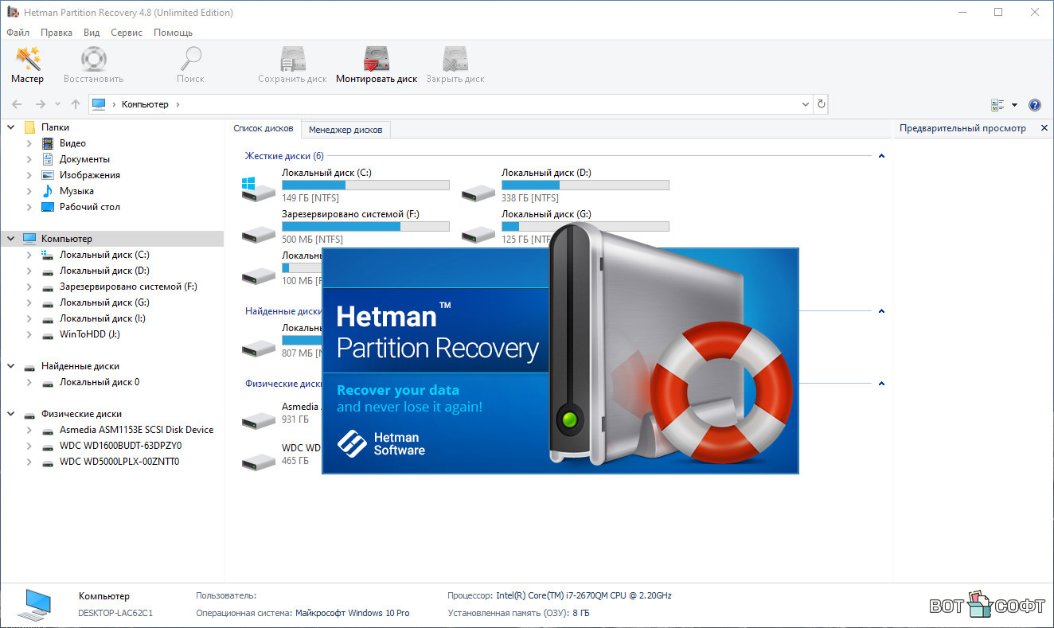This screenshot has height=628, width=1054.
Task: Click the drive G: icon in disk list
Action: point(478,234)
